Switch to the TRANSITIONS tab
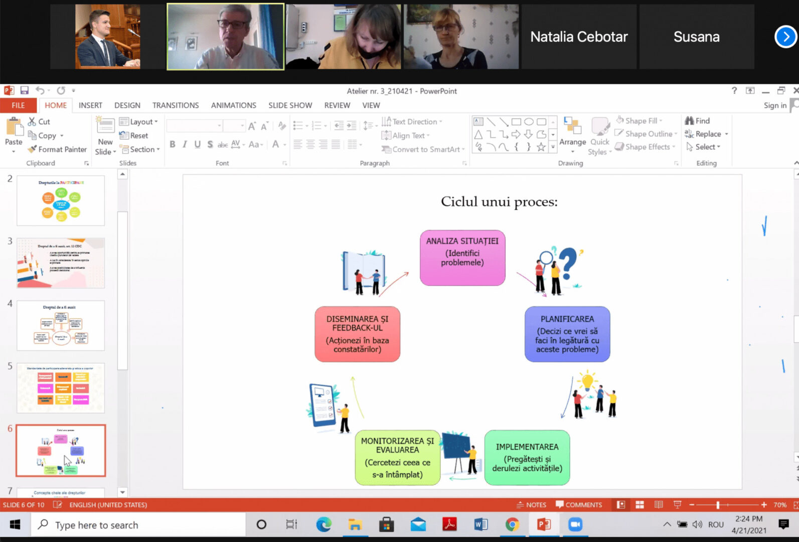 pos(176,105)
